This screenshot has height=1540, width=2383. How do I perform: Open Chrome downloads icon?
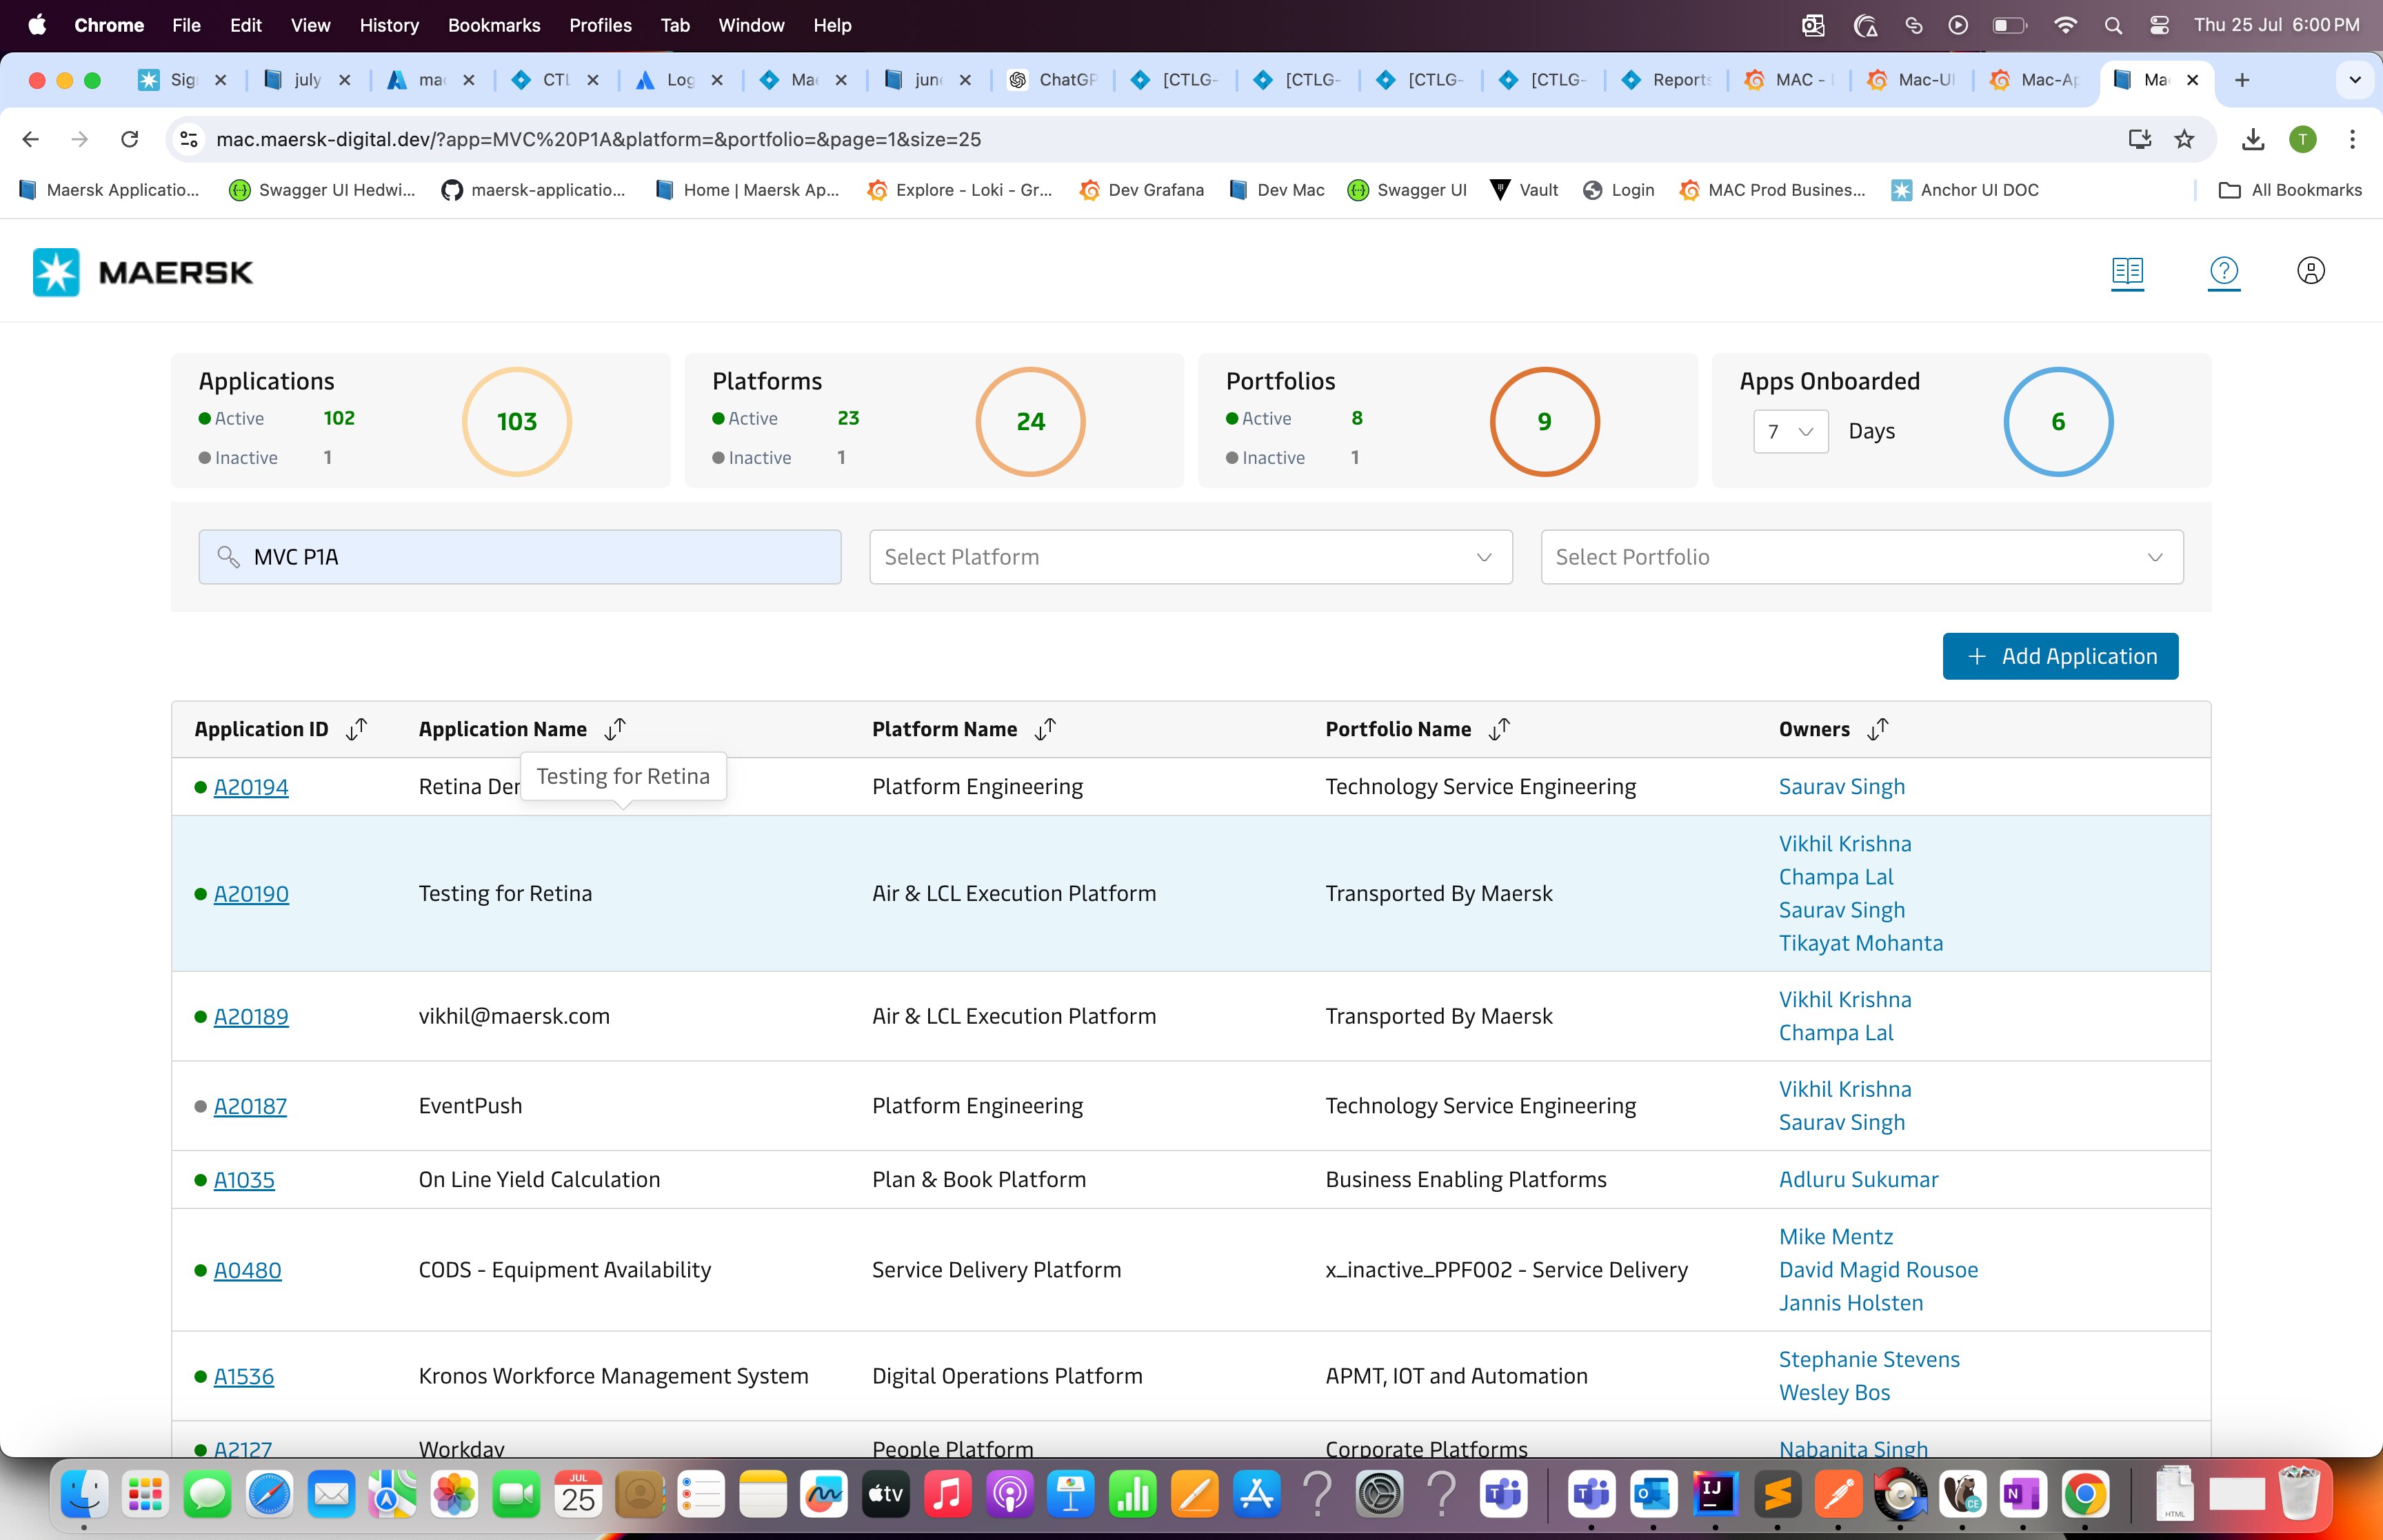click(2253, 139)
